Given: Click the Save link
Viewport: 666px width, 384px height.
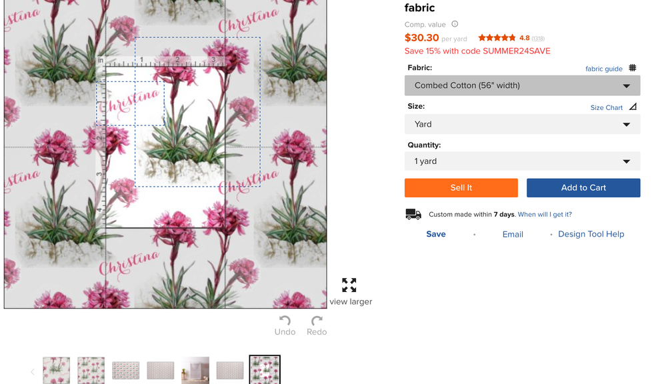Looking at the screenshot, I should (436, 234).
